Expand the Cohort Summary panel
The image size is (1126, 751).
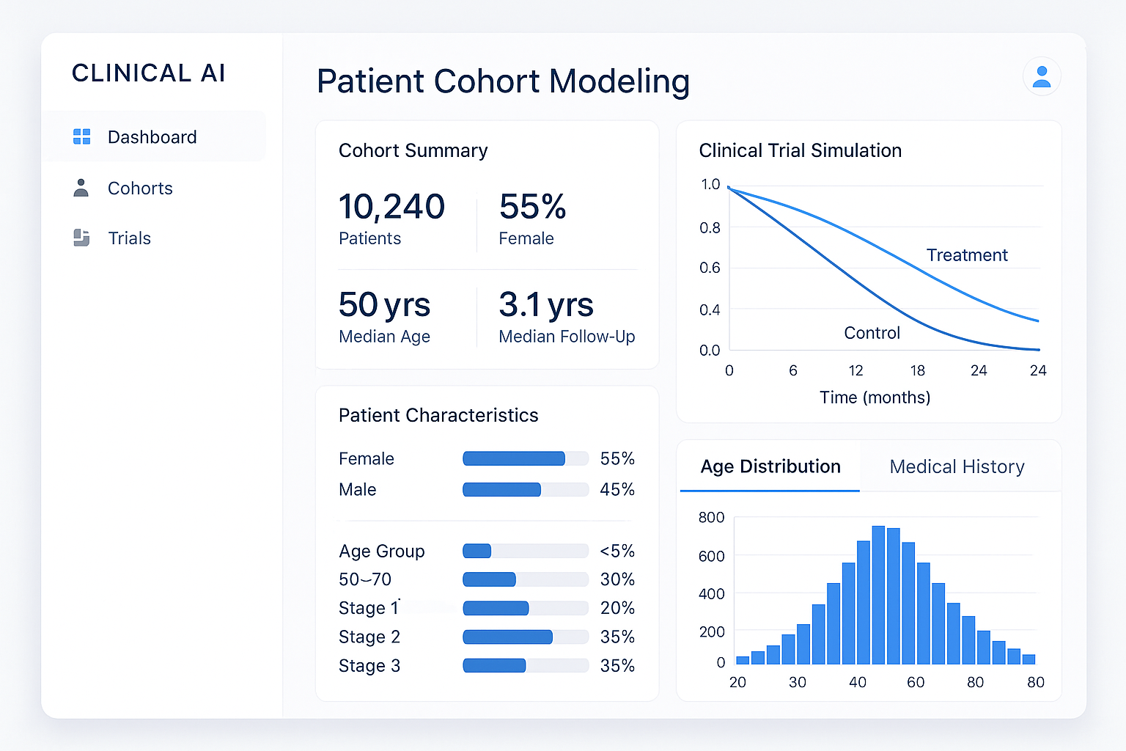413,150
